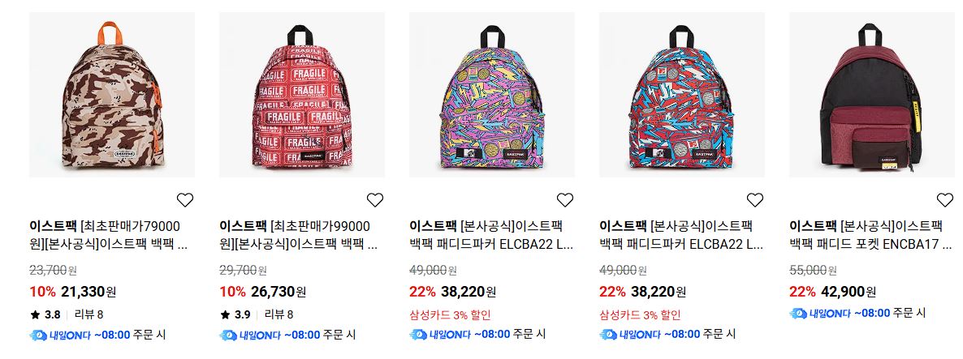Screen dimensions: 963x359
Task: Open product title with 최초판매가99000
Action: point(299,235)
